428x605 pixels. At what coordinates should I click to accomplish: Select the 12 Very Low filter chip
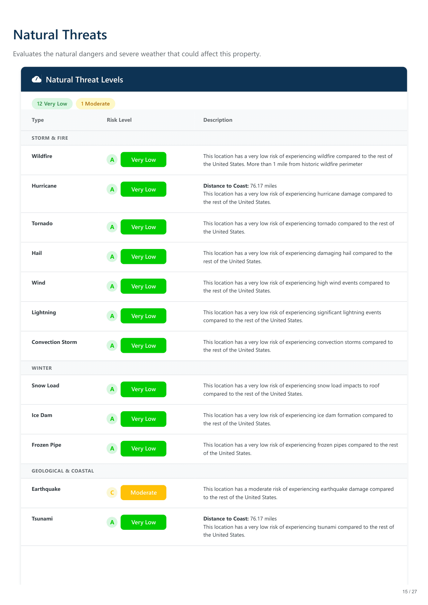52,104
